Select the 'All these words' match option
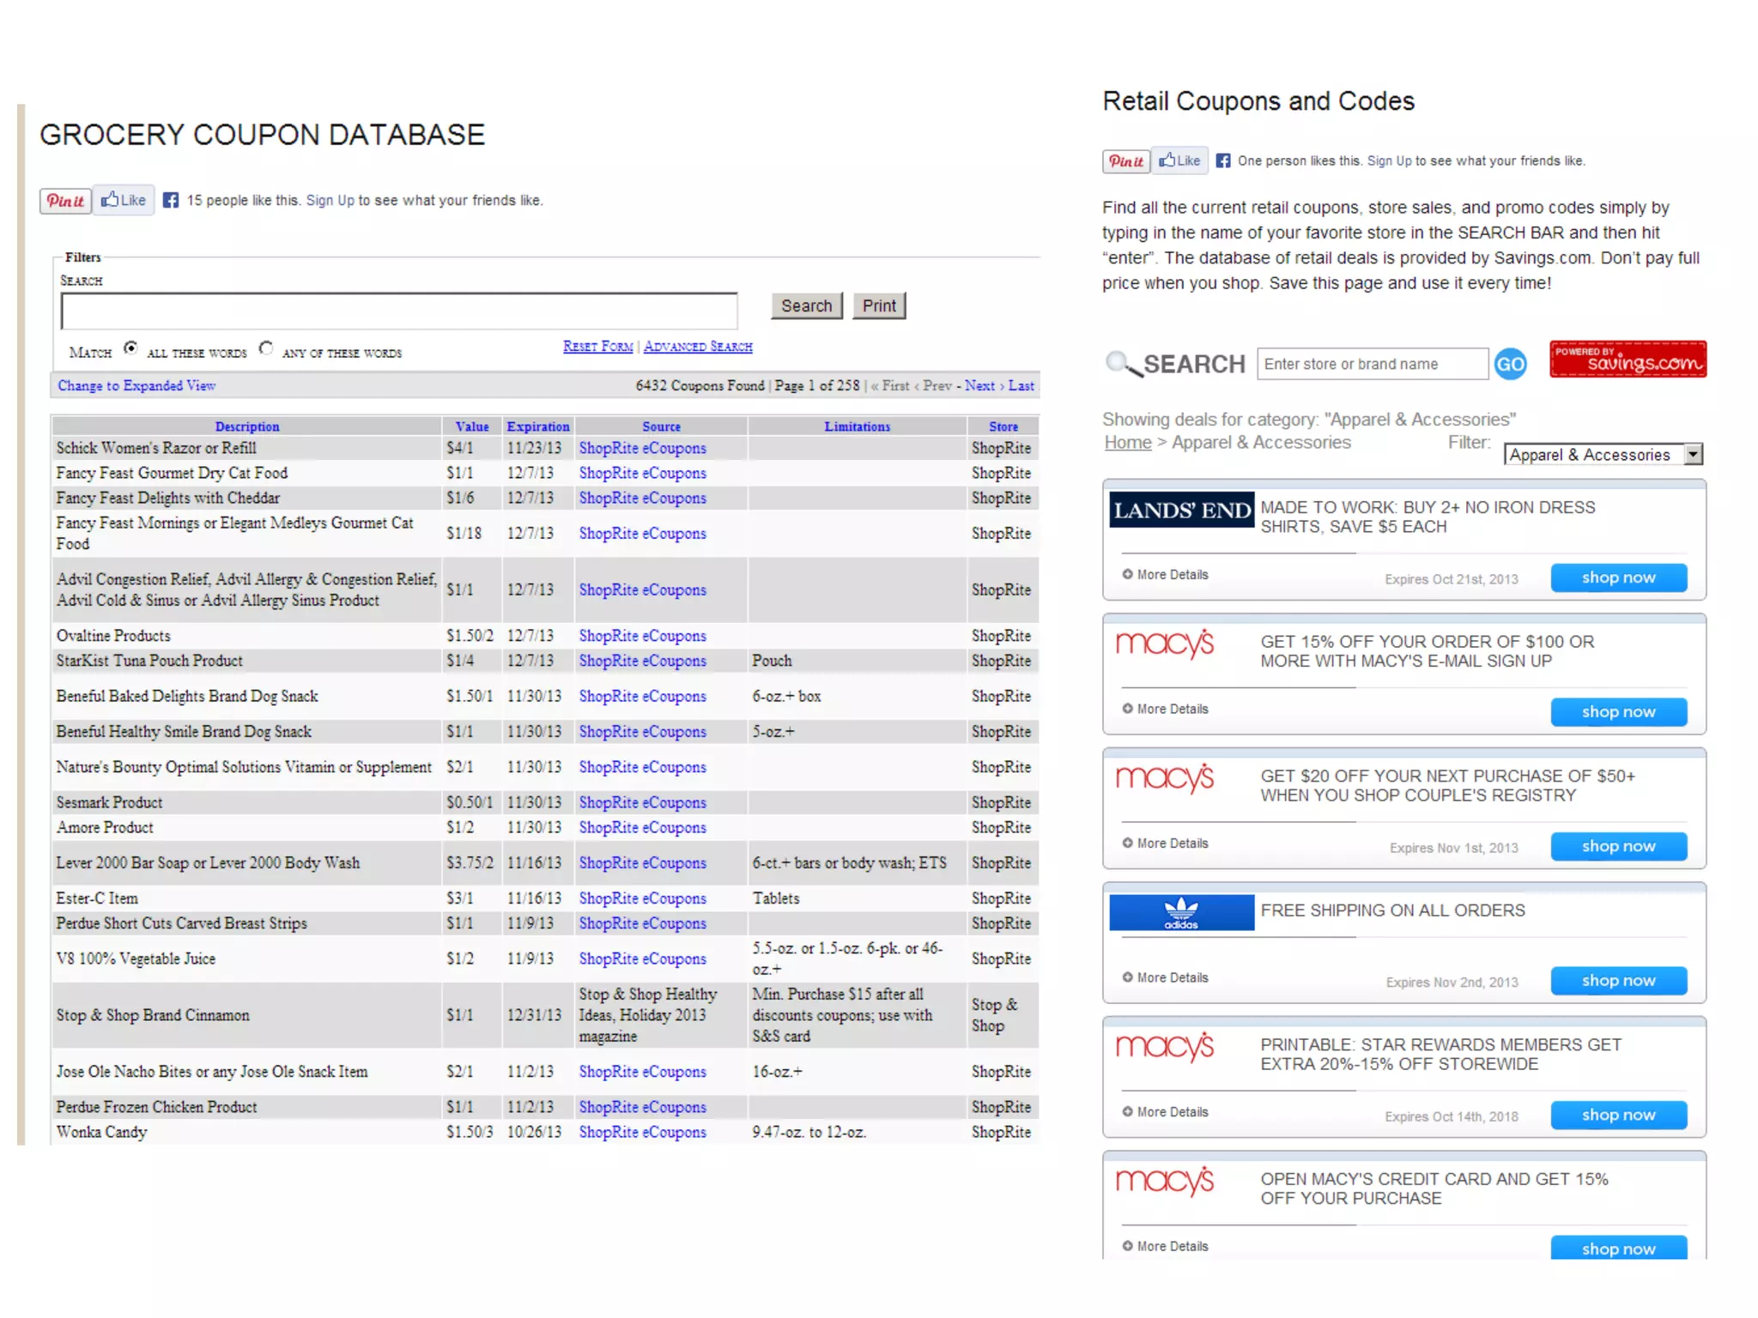1758x1318 pixels. [x=130, y=348]
